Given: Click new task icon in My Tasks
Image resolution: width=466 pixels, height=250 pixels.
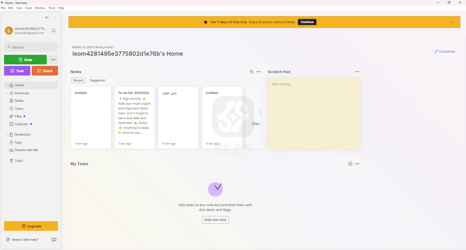Looking at the screenshot, I should coord(350,164).
